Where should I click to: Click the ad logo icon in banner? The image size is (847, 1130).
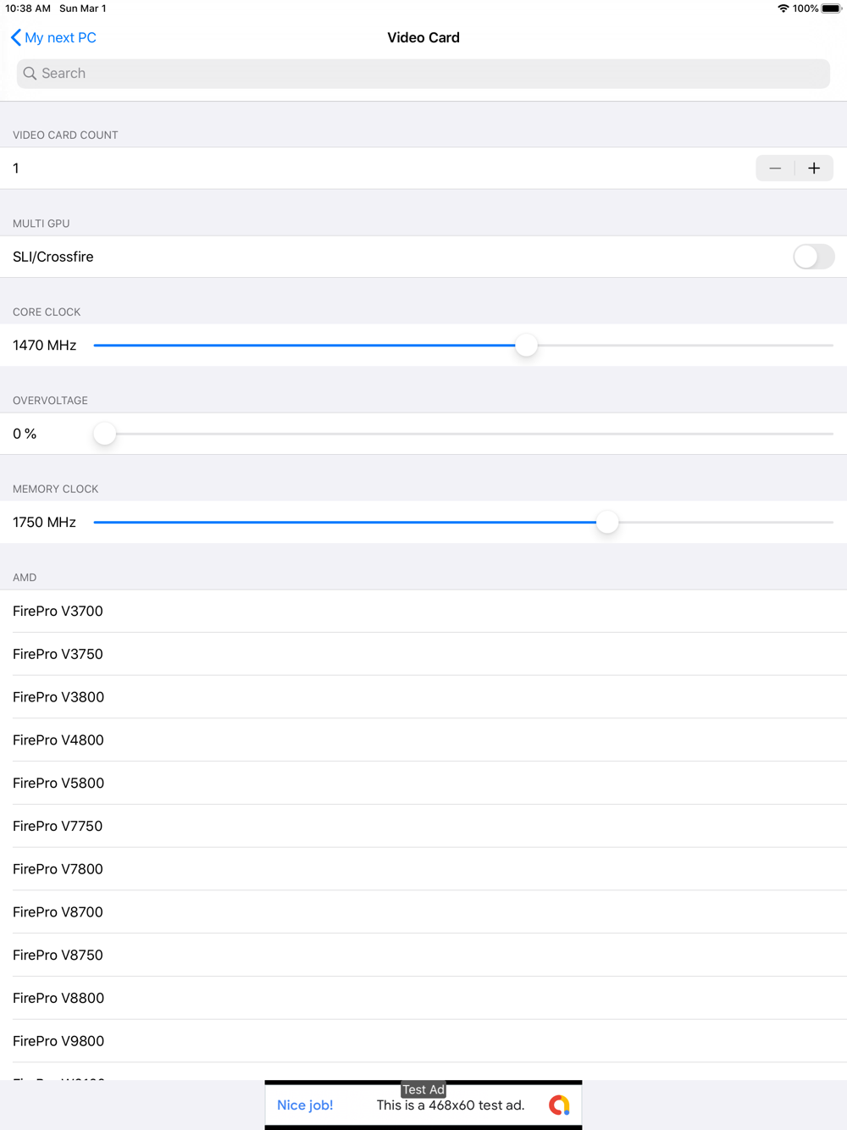[x=559, y=1105]
